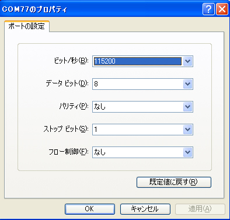
Task: Open the データ ビット dropdown arrow
Action: tap(187, 84)
